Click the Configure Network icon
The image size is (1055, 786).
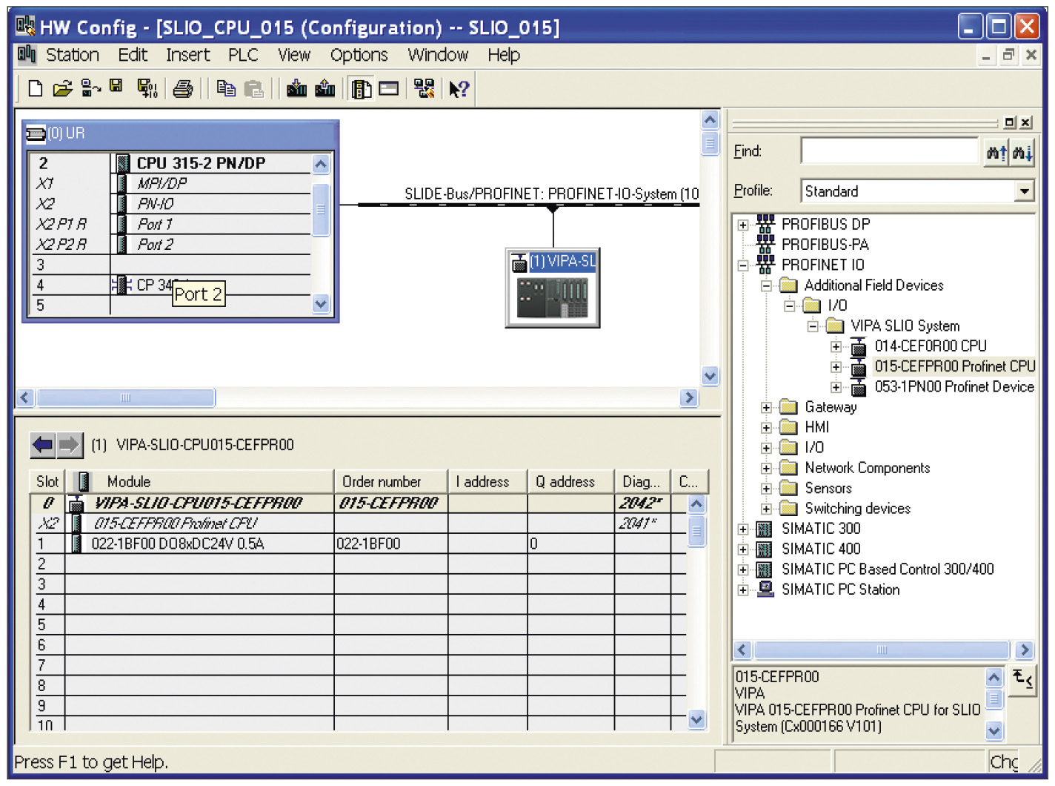[424, 89]
